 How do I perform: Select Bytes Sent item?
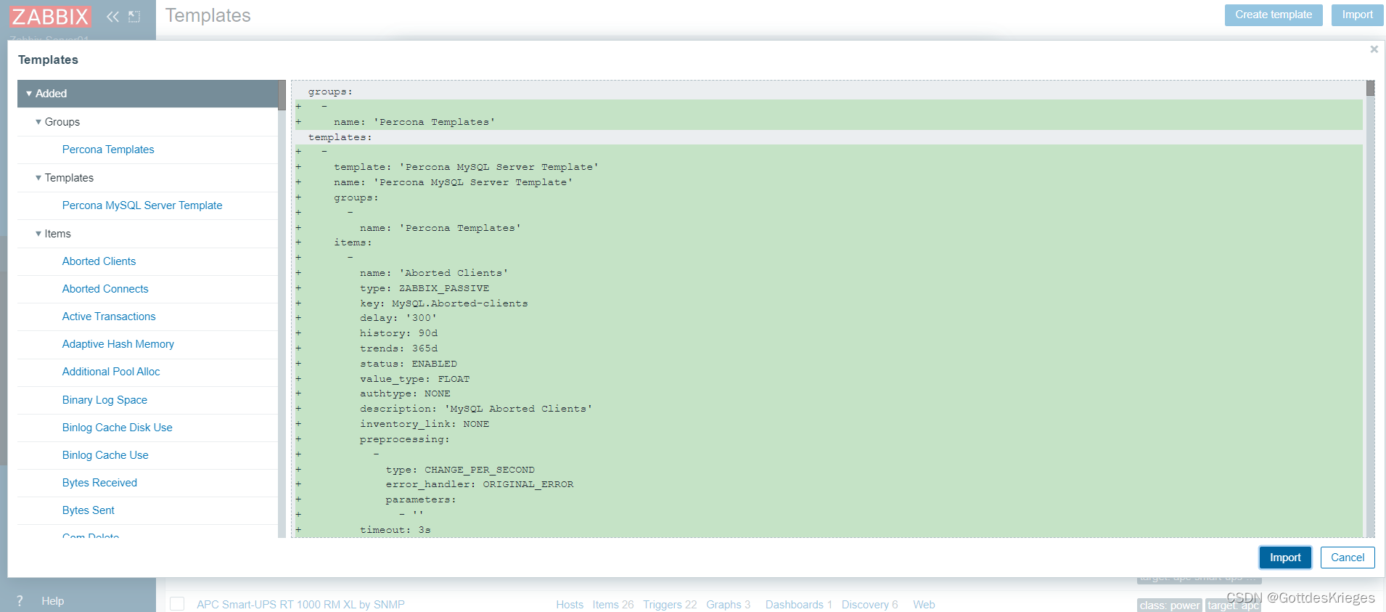tap(89, 510)
